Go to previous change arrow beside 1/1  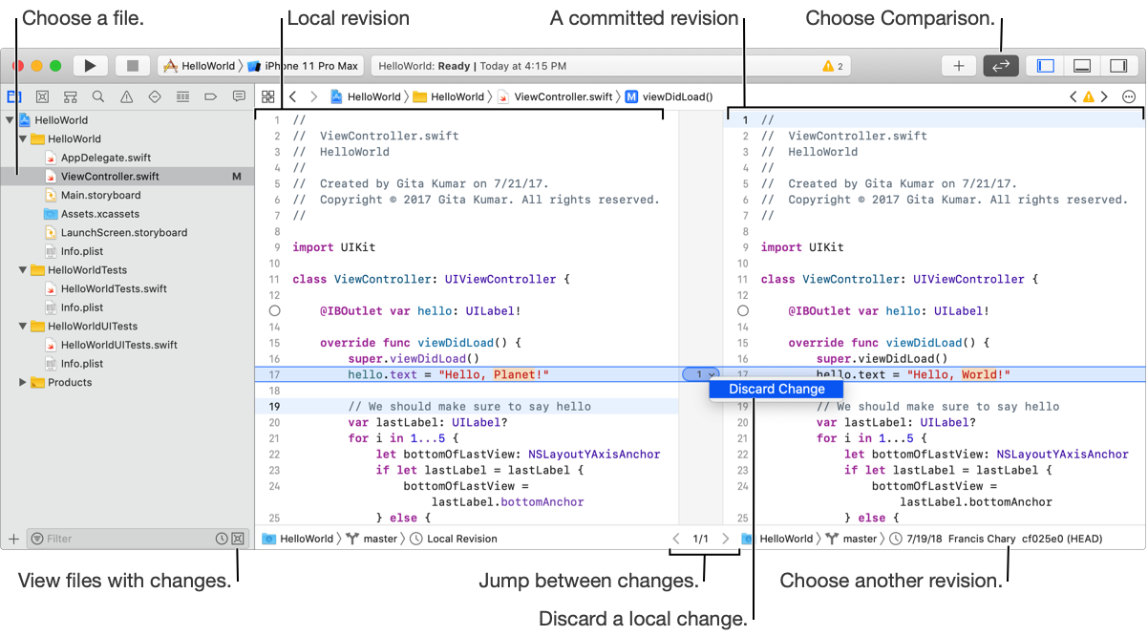coord(677,539)
